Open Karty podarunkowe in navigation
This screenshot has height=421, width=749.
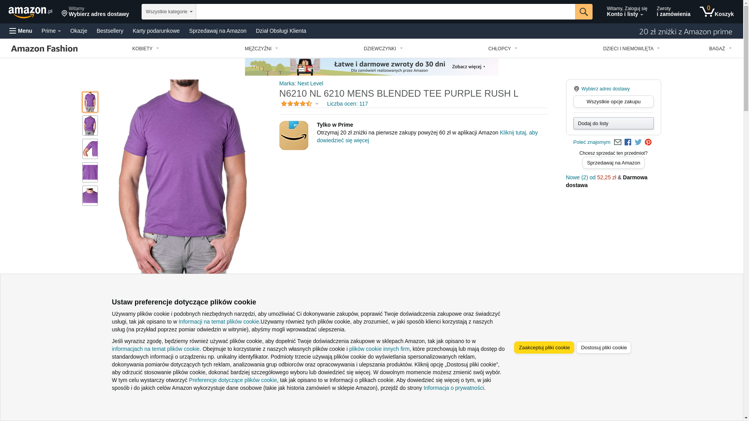point(156,31)
